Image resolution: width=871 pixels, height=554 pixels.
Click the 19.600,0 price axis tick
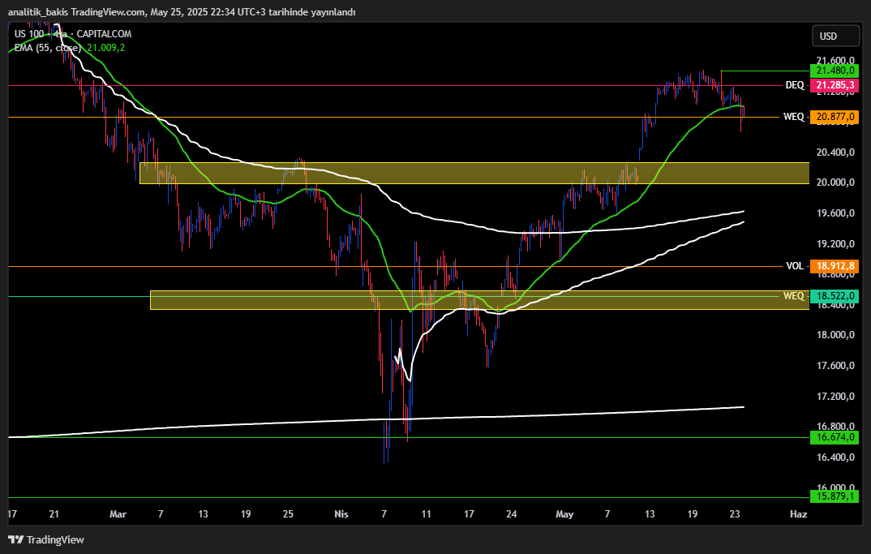(835, 213)
